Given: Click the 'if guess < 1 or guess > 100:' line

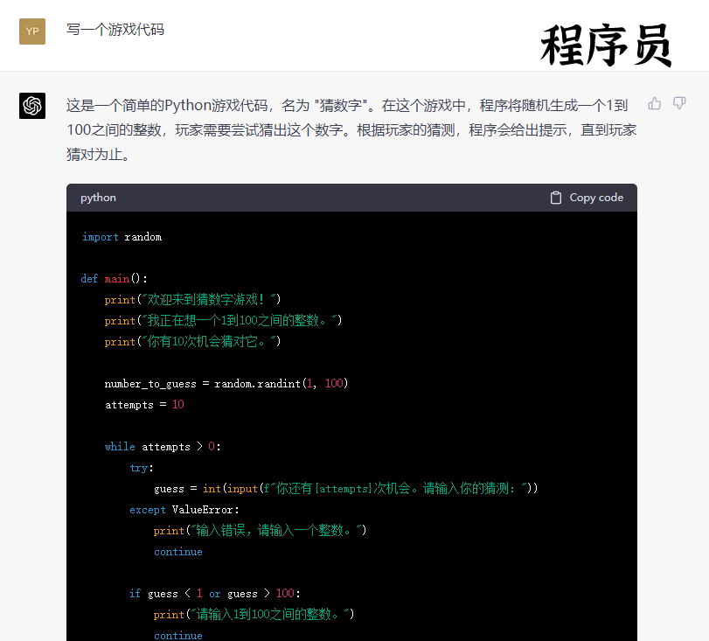Looking at the screenshot, I should pos(215,594).
